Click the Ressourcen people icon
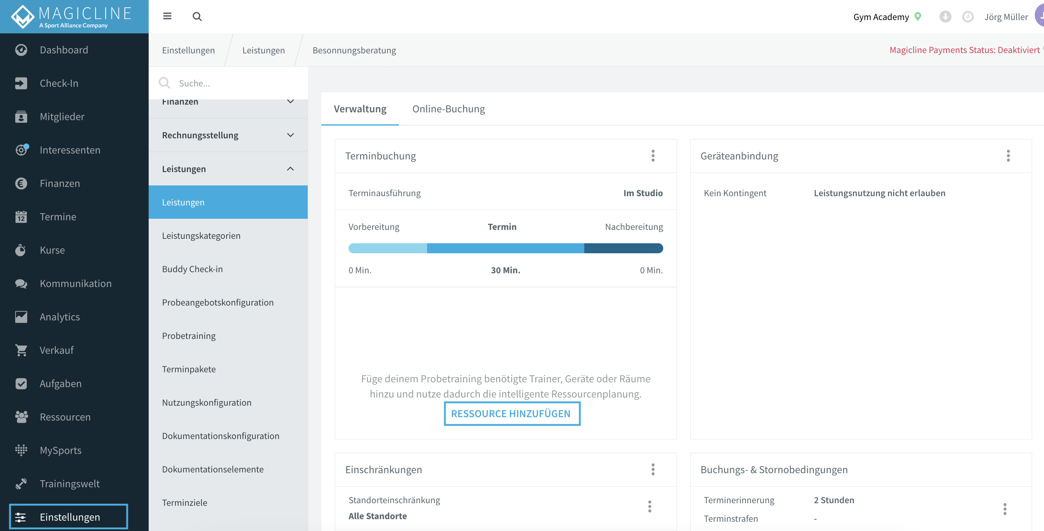 click(x=21, y=417)
